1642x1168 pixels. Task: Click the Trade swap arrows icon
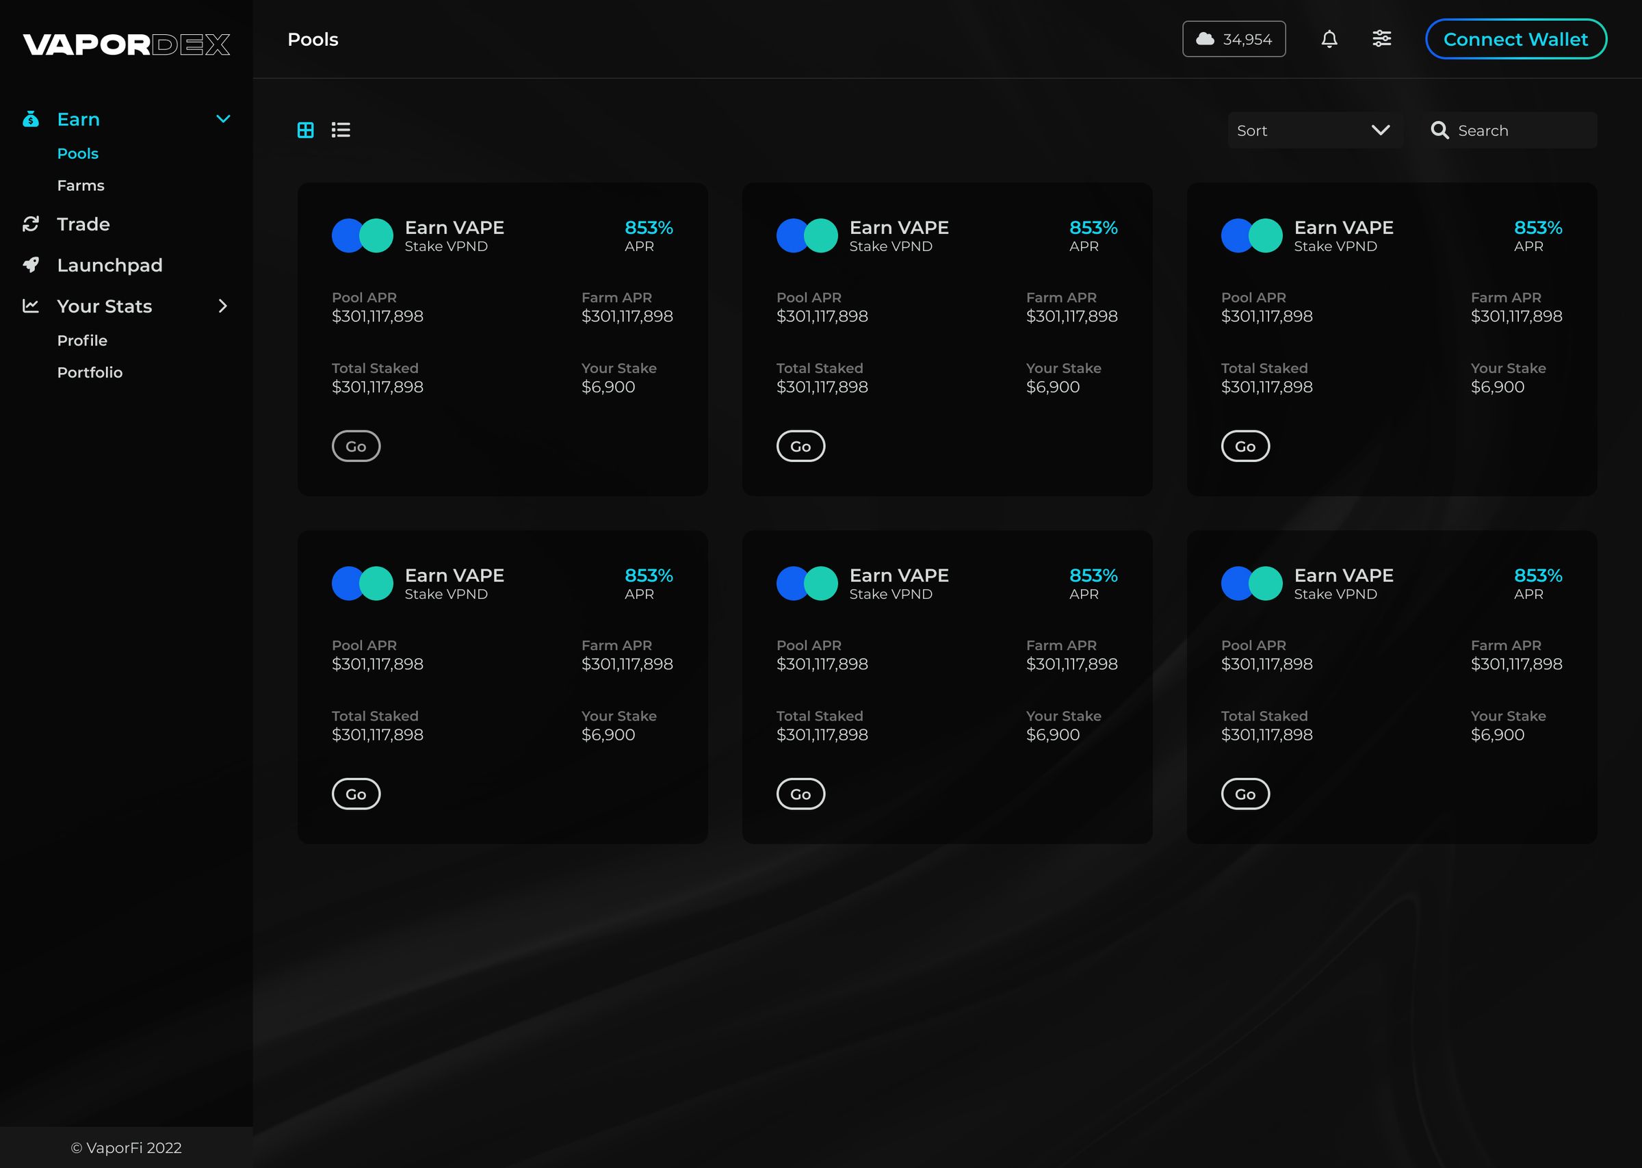pos(30,224)
